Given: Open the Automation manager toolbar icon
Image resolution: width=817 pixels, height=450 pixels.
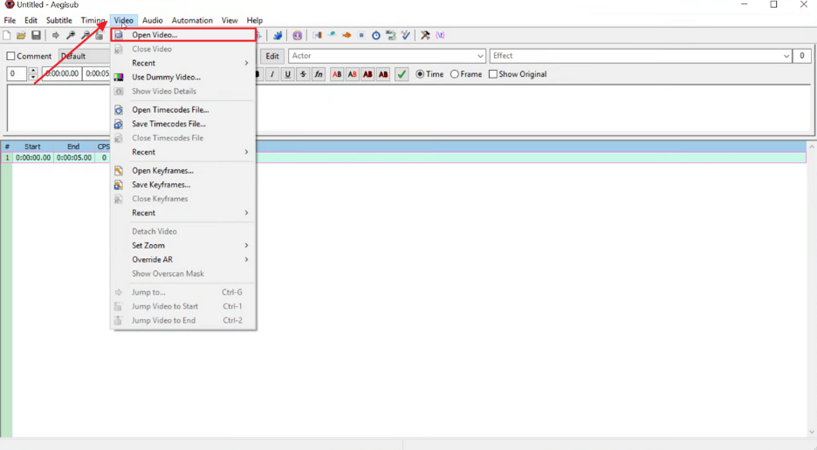Looking at the screenshot, I should pyautogui.click(x=278, y=36).
